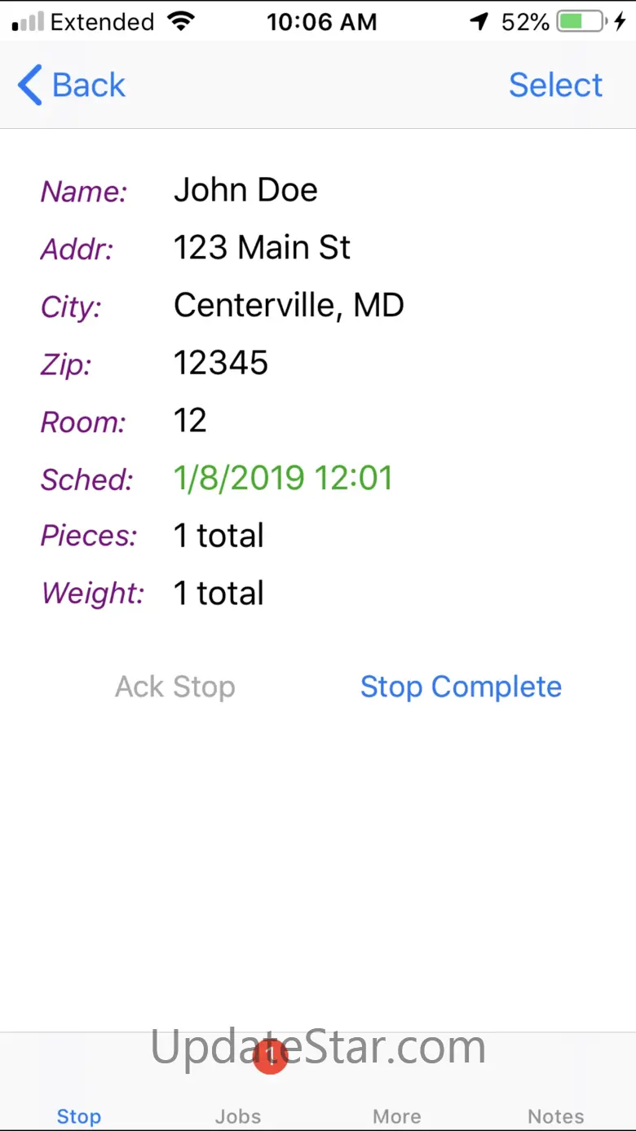
Task: Open the Stop tab
Action: tap(79, 1116)
